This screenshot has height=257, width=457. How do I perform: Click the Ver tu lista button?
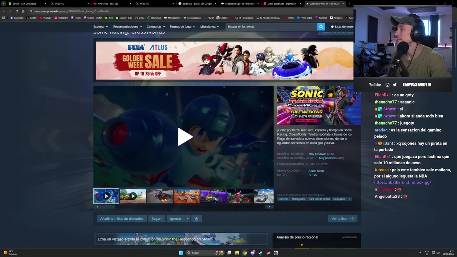click(x=342, y=219)
